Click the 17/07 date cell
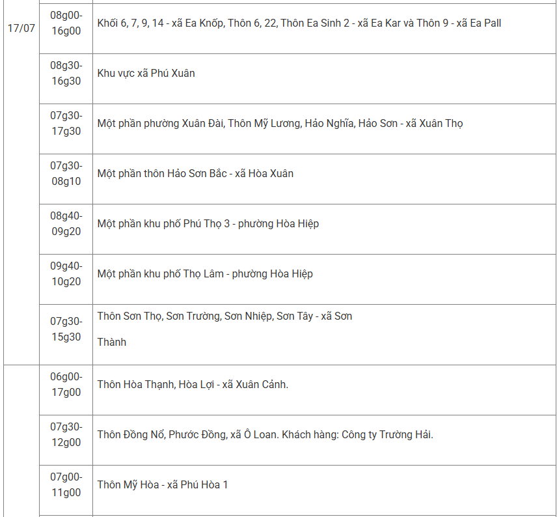557x517 pixels. pos(21,28)
